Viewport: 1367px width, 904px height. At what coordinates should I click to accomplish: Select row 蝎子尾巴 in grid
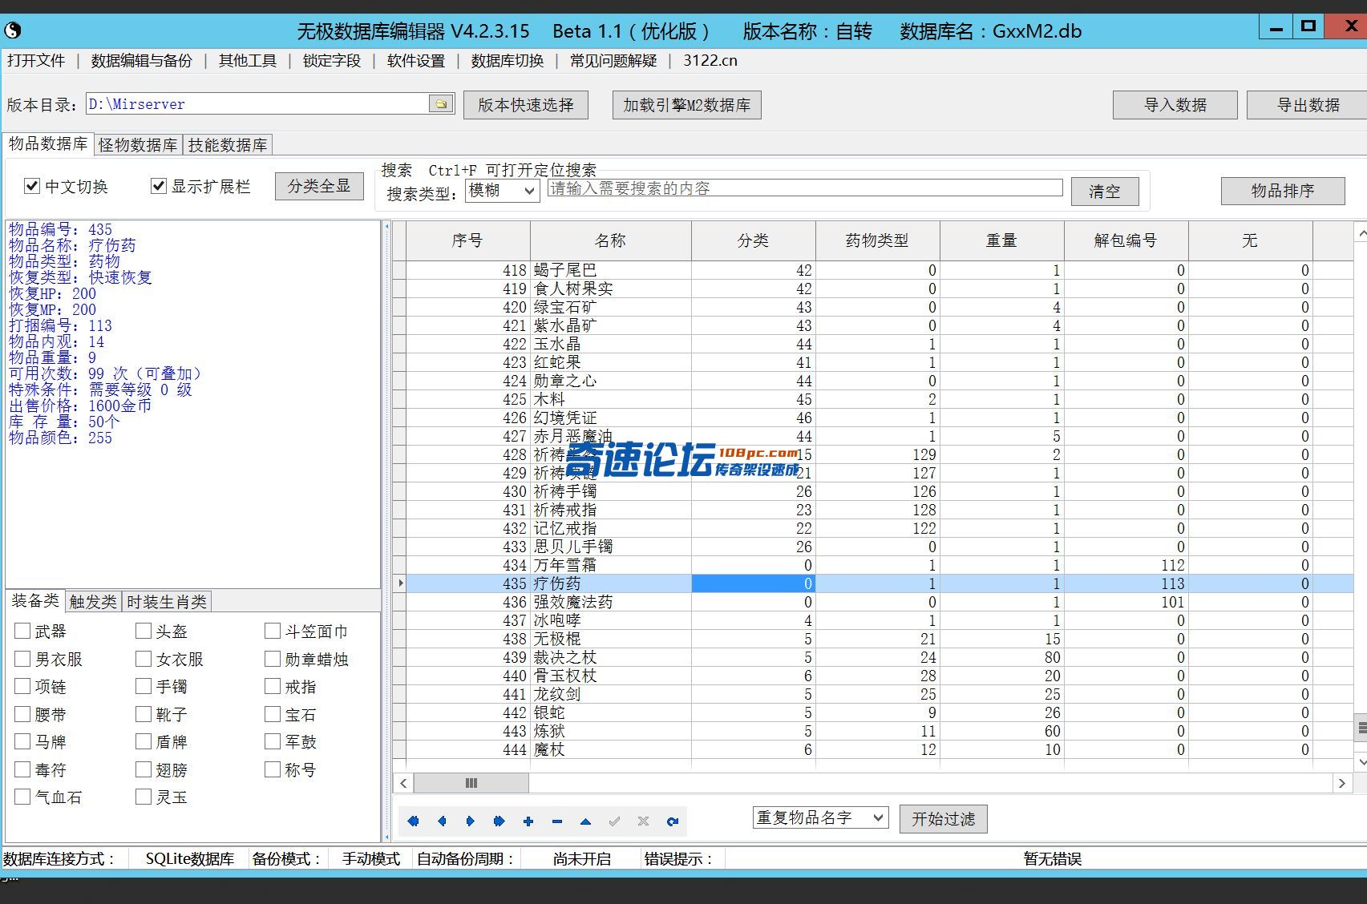point(873,270)
